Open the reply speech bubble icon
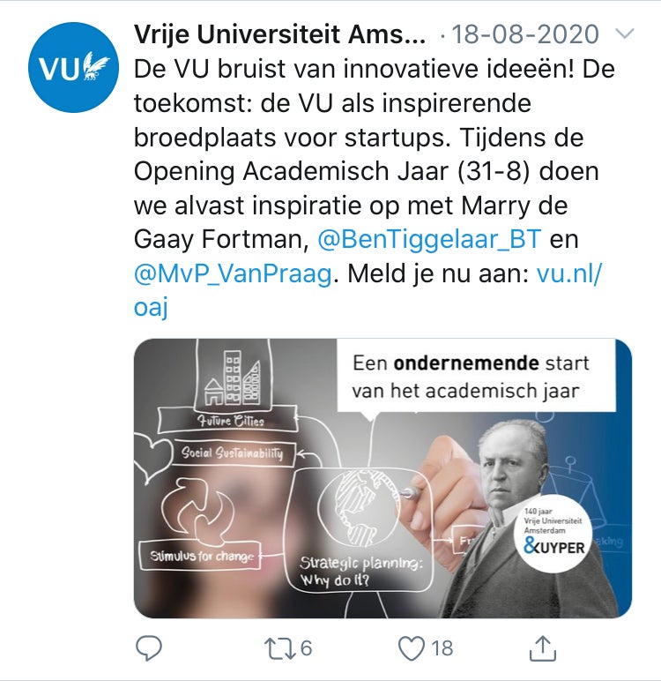This screenshot has height=681, width=661. tap(149, 648)
